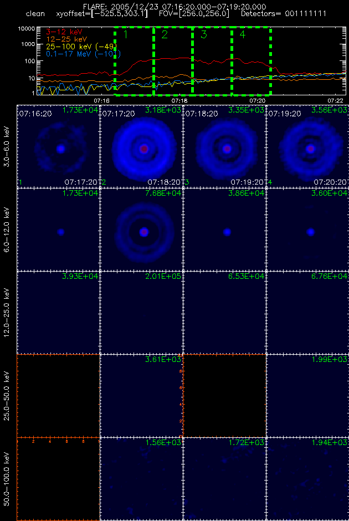Image resolution: width=349 pixels, height=521 pixels.
Task: Click the 'clean' algorithm label in header
Action: (35, 14)
